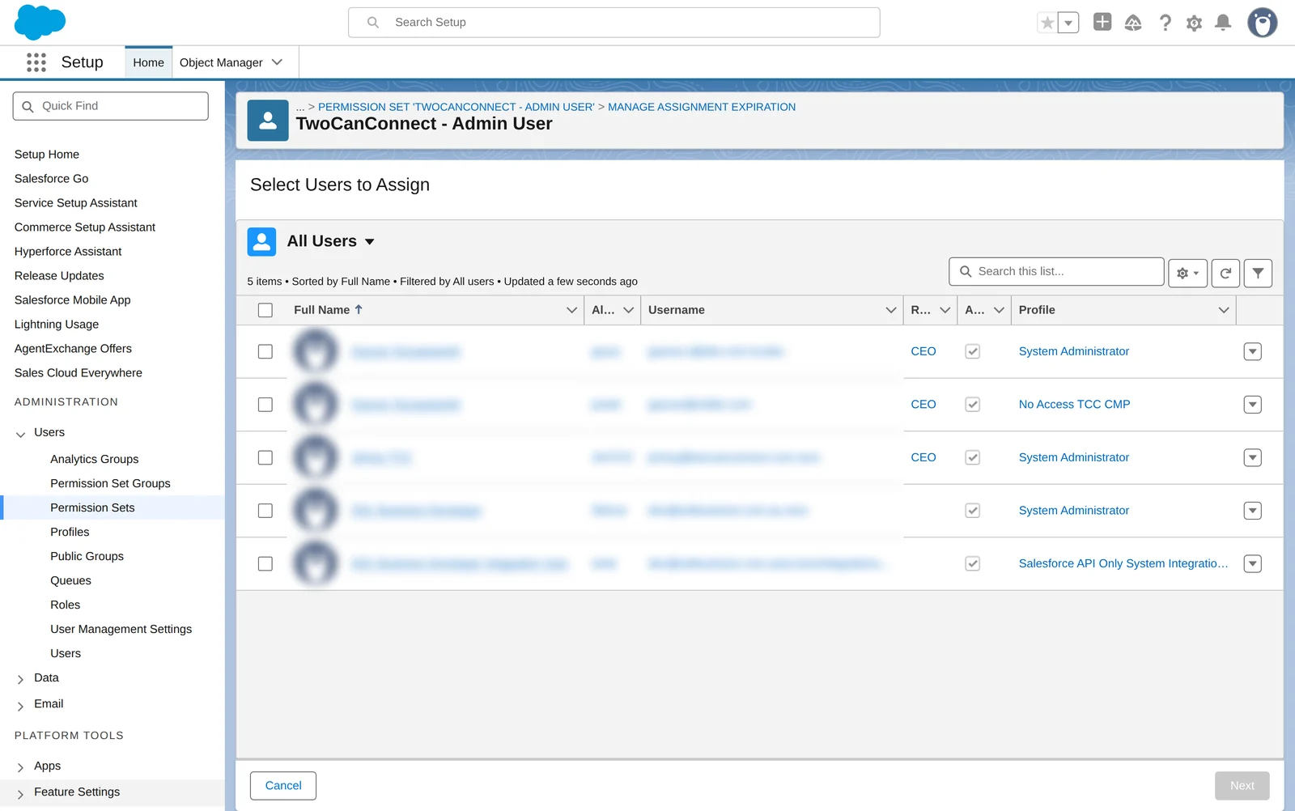Click the magnifier in Quick Find box

pos(28,106)
